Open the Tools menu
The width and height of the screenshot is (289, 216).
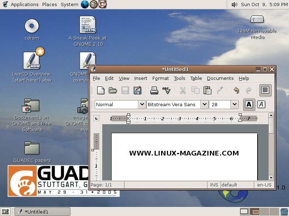click(x=180, y=78)
